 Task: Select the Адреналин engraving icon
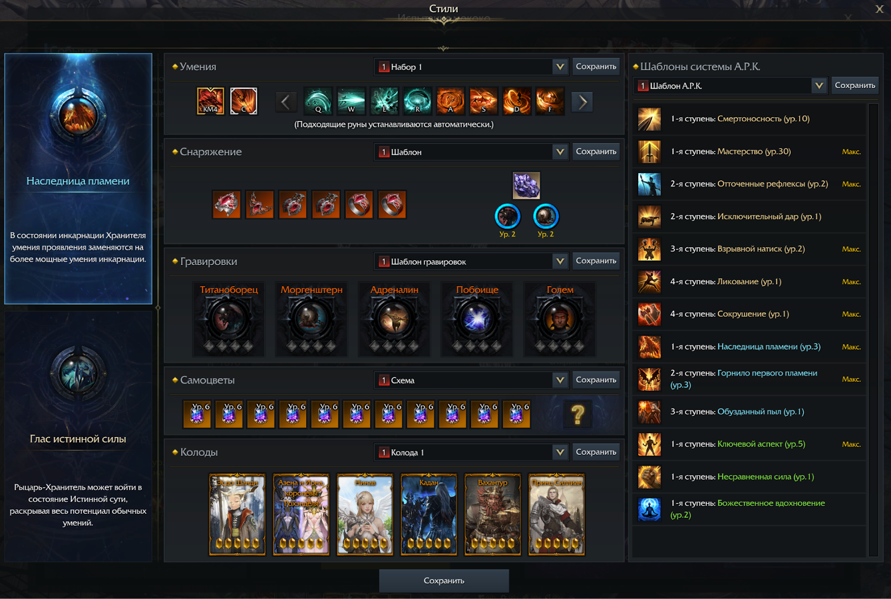click(x=394, y=319)
